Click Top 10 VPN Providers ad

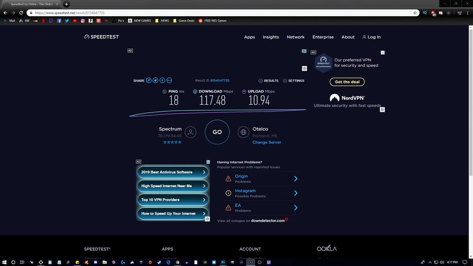[x=172, y=200]
